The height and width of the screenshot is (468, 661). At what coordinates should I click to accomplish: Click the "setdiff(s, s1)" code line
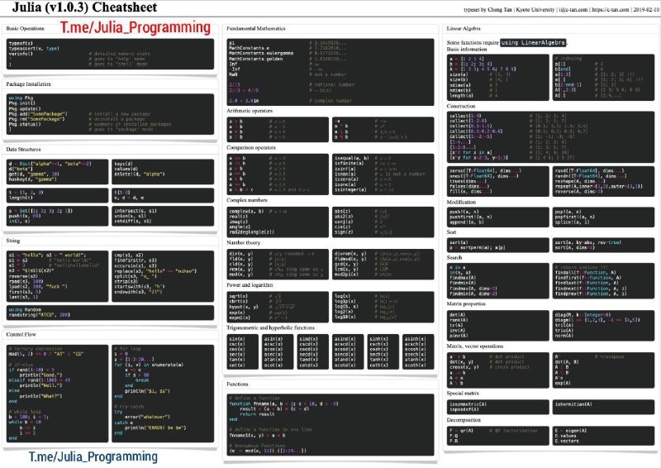click(134, 221)
